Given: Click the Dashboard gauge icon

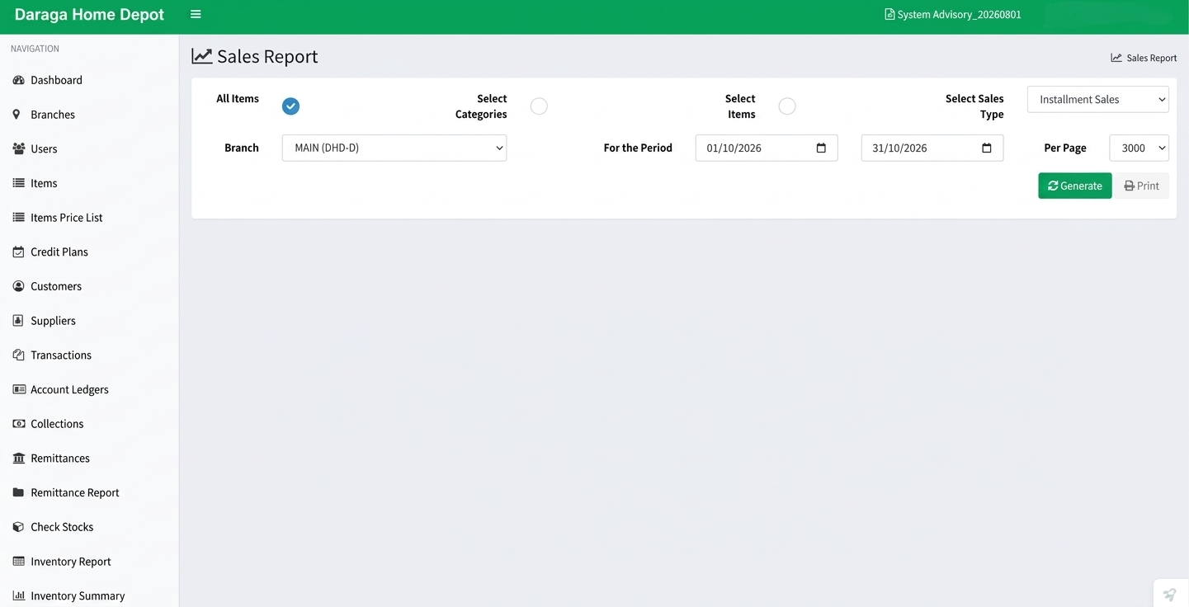Looking at the screenshot, I should tap(18, 80).
